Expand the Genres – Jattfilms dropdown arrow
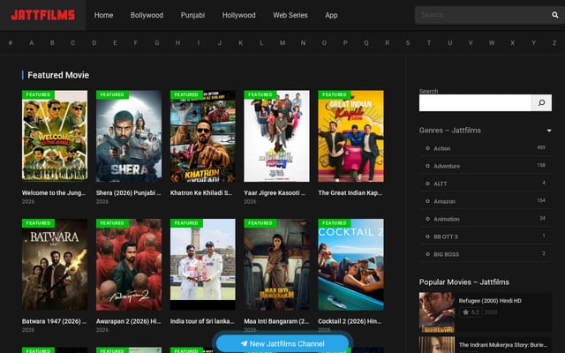 click(549, 131)
